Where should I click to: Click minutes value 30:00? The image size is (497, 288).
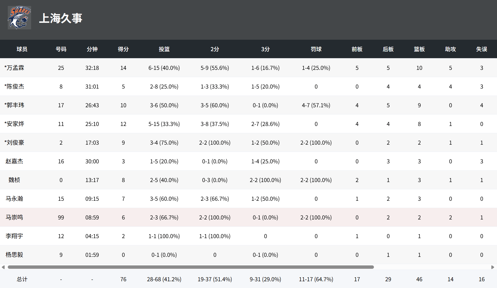92,161
